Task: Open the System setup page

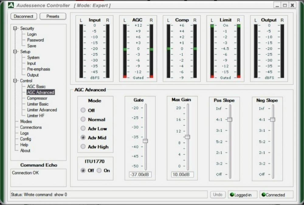Action: pyautogui.click(x=33, y=57)
